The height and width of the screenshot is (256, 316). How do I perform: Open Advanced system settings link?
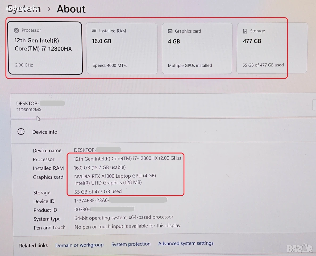(186, 243)
